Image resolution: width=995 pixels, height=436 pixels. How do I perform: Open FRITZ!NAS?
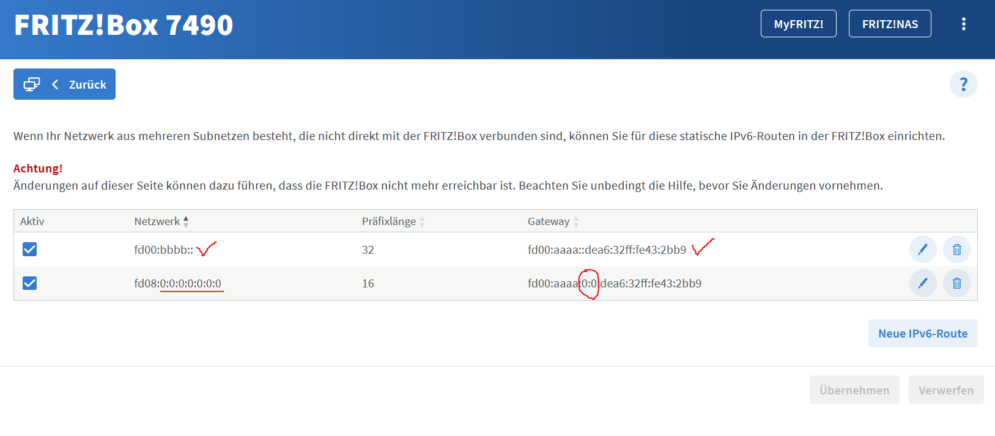890,24
